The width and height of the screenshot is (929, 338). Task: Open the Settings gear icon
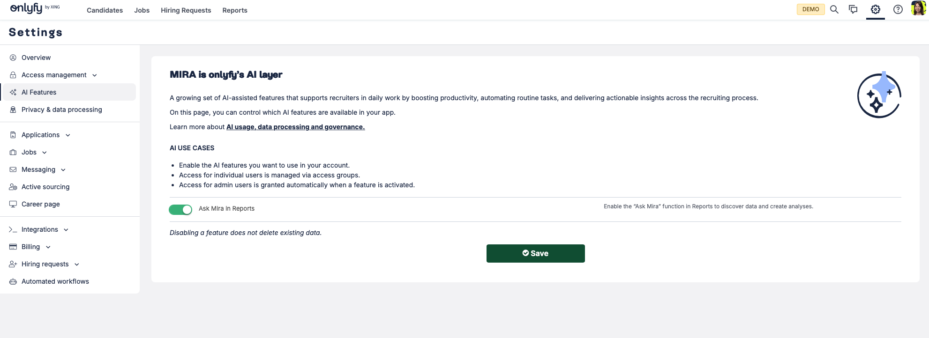[876, 9]
